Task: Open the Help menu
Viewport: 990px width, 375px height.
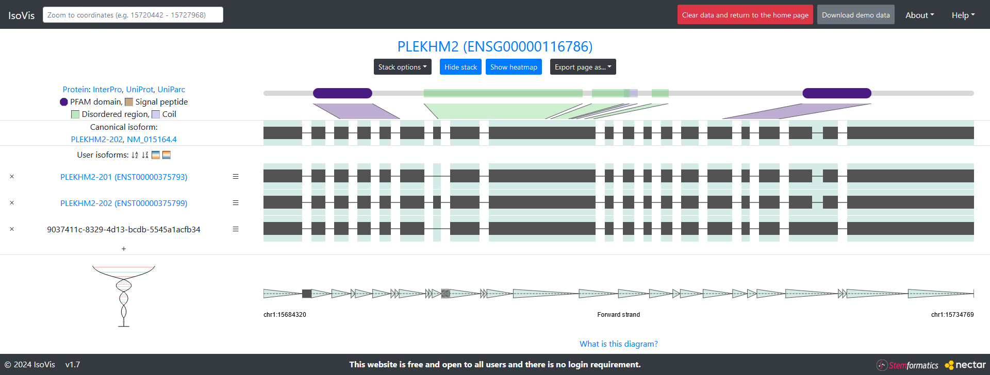Action: (963, 15)
